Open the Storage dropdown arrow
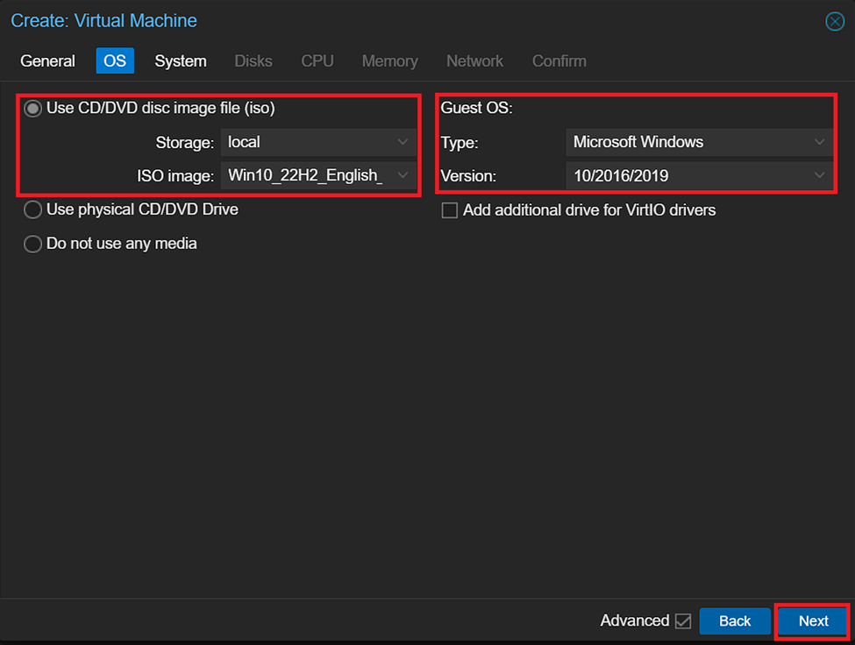This screenshot has height=645, width=855. pyautogui.click(x=403, y=142)
